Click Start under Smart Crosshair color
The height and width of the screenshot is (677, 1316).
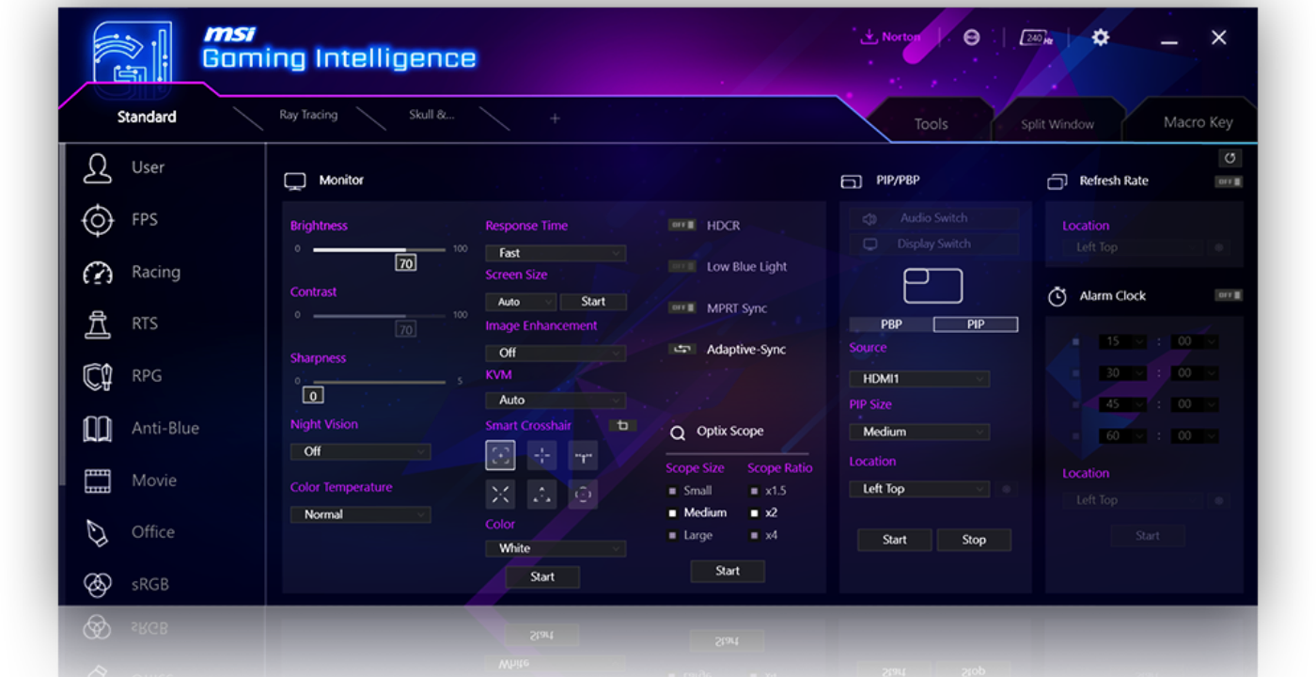542,577
